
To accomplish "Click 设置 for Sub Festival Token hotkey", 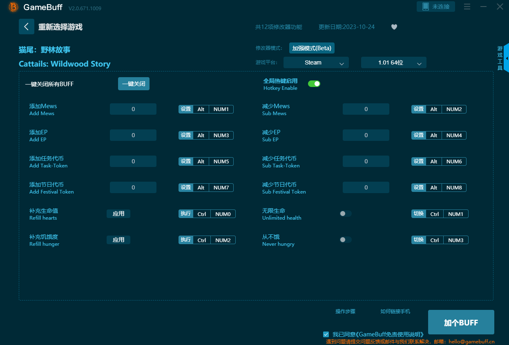I will [419, 187].
